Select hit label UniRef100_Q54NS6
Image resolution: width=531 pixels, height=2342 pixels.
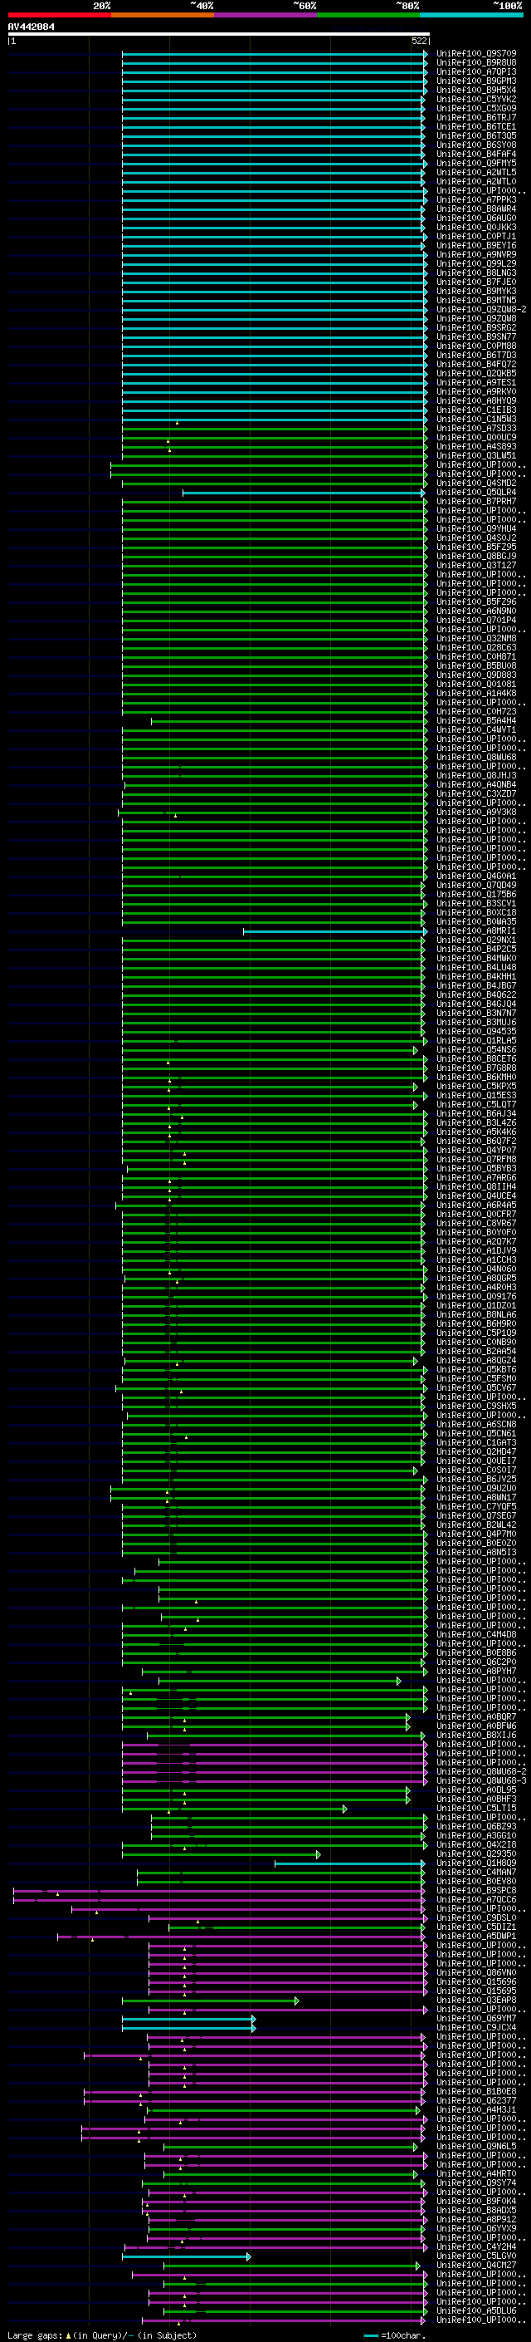[476, 1049]
